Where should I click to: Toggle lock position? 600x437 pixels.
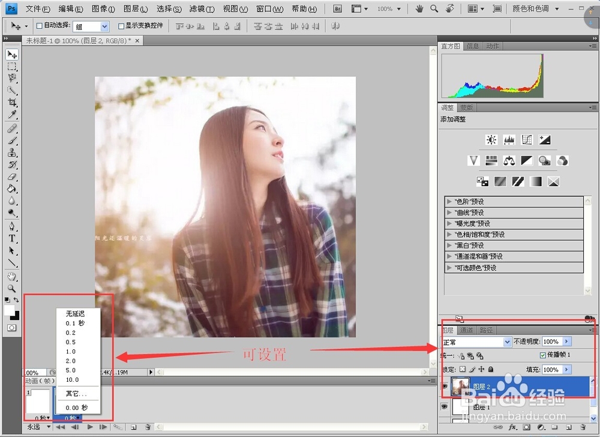pos(481,369)
